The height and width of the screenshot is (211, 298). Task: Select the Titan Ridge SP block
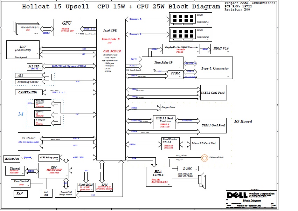click(162, 63)
